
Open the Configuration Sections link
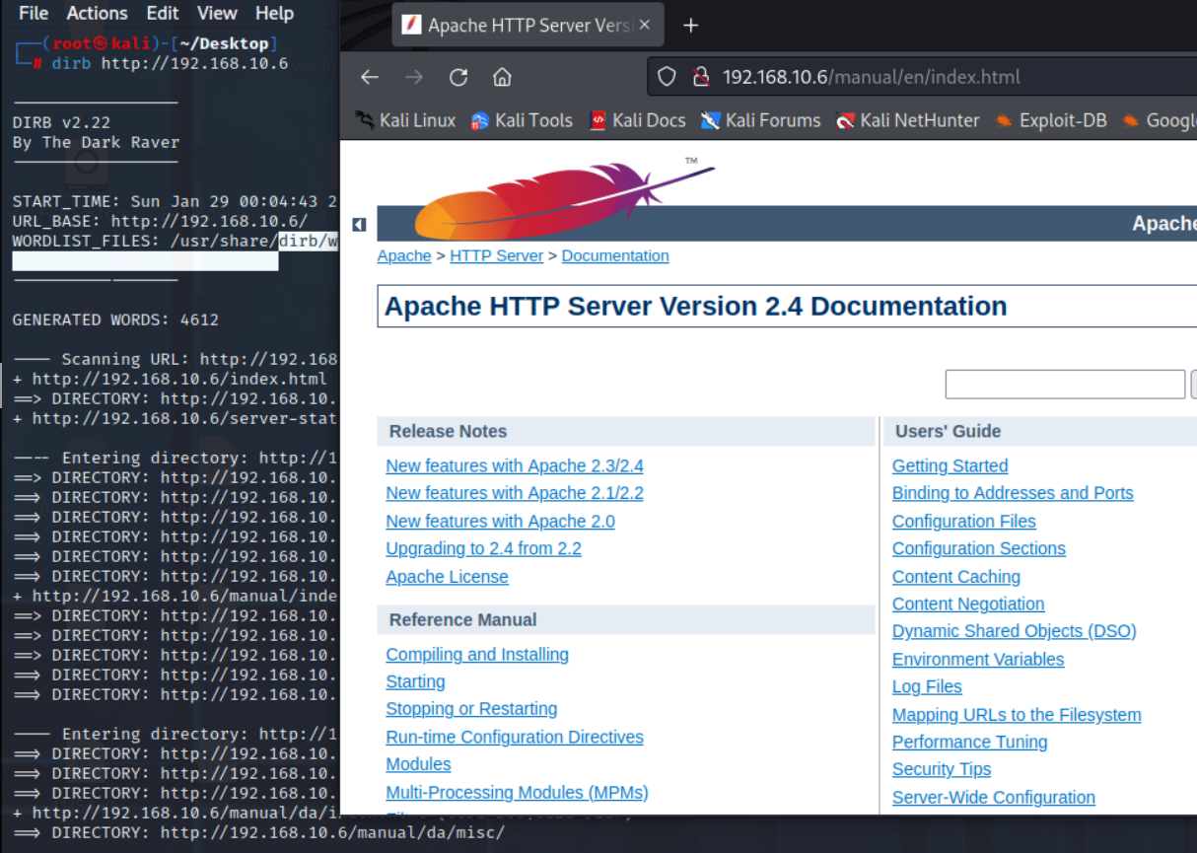(979, 548)
